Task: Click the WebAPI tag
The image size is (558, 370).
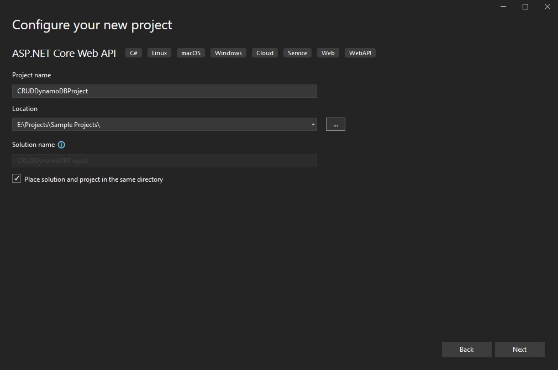Action: (x=360, y=53)
